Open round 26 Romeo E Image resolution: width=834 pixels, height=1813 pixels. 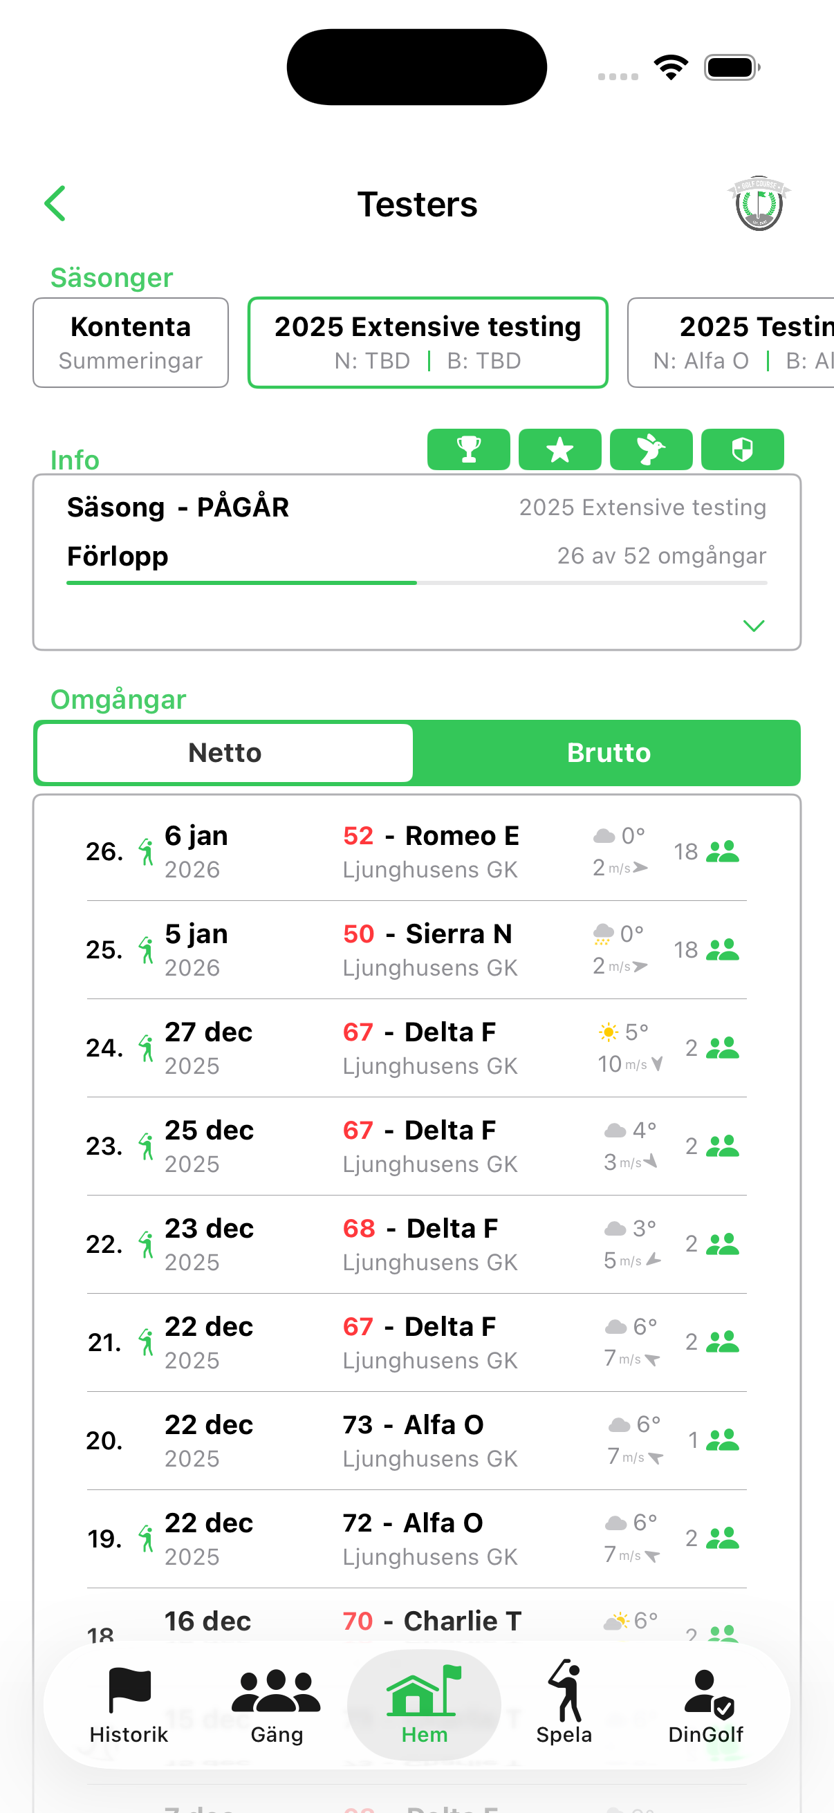[416, 851]
